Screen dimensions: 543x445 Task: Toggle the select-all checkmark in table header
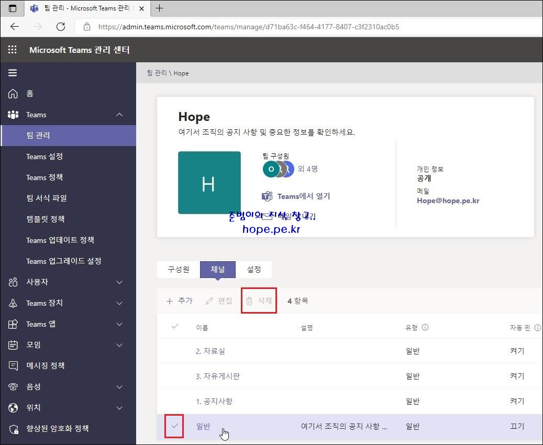point(175,327)
